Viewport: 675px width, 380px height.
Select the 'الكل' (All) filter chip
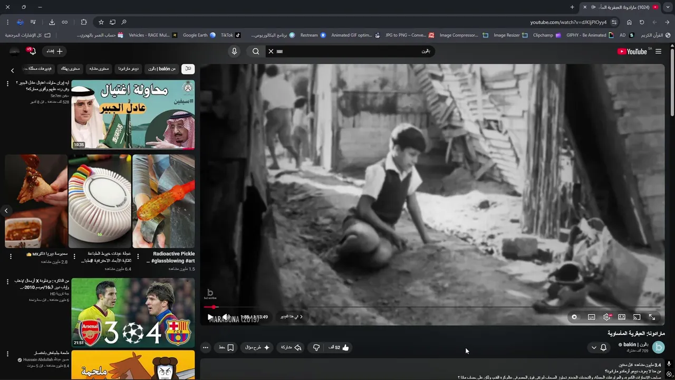tap(188, 69)
